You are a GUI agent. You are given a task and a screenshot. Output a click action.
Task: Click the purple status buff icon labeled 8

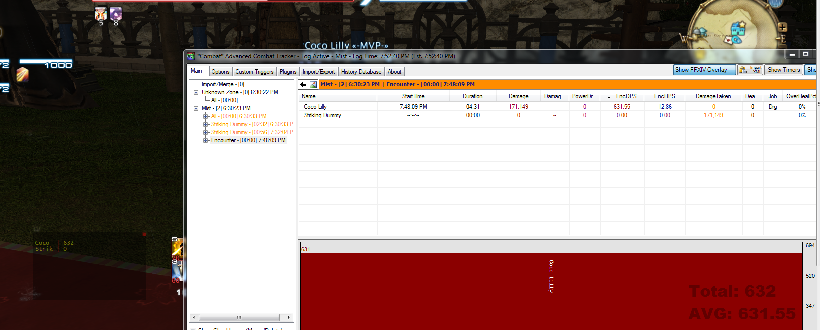click(x=116, y=14)
